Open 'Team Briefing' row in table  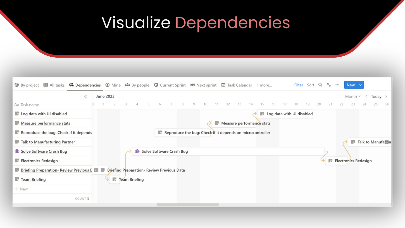point(52,180)
